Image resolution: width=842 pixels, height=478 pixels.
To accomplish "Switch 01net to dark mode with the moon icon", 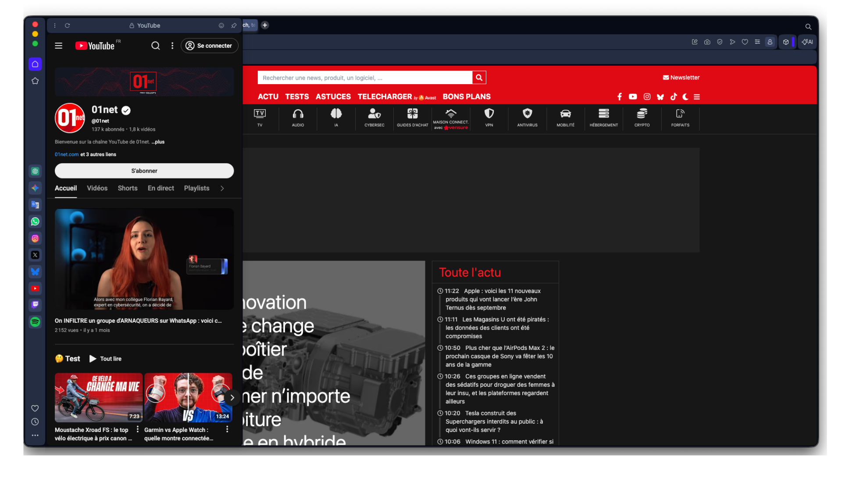I will click(x=685, y=97).
